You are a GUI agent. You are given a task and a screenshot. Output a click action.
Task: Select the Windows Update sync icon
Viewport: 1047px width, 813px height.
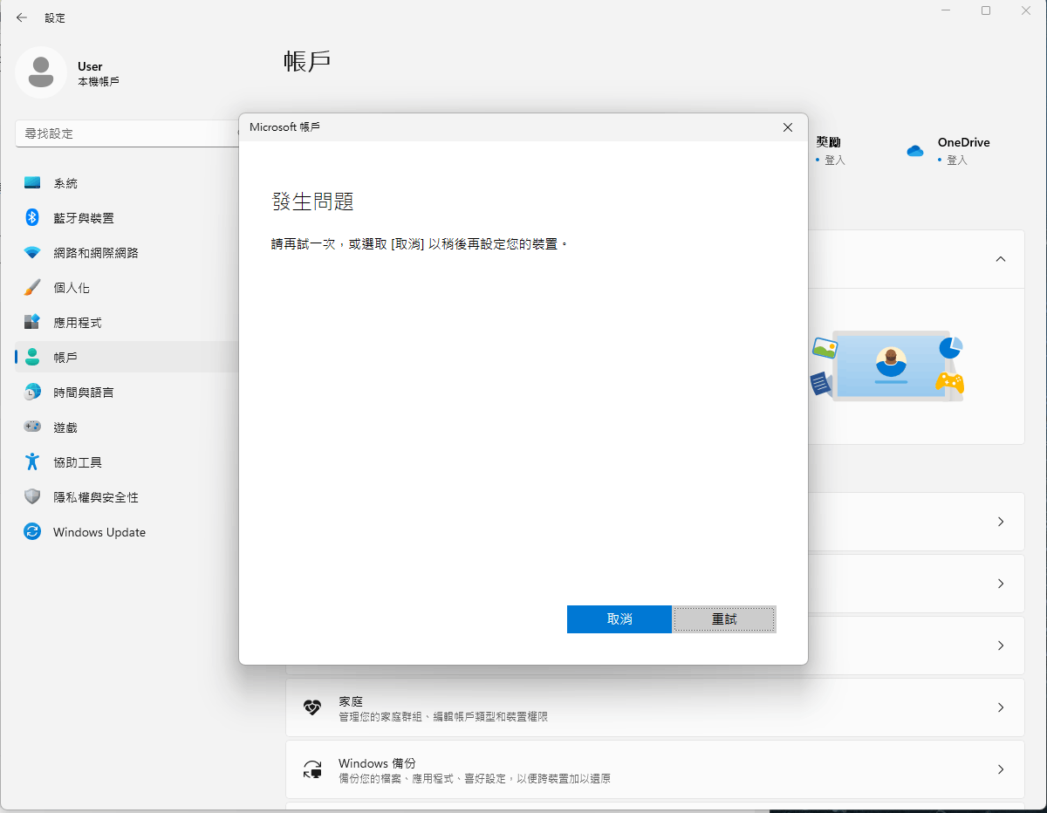tap(32, 532)
